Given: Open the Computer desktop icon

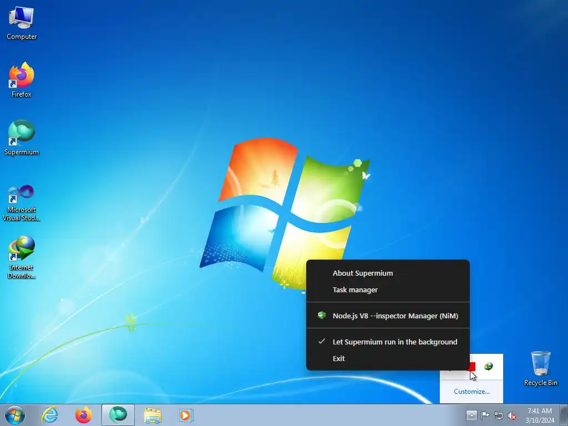Looking at the screenshot, I should [22, 23].
